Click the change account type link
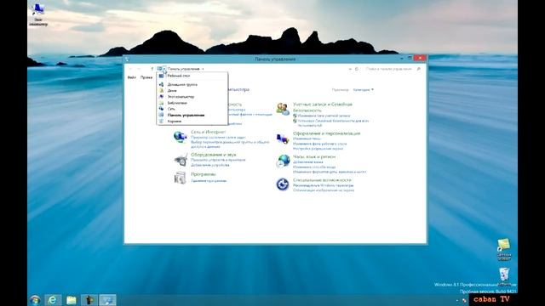This screenshot has width=545, height=306. click(x=324, y=116)
